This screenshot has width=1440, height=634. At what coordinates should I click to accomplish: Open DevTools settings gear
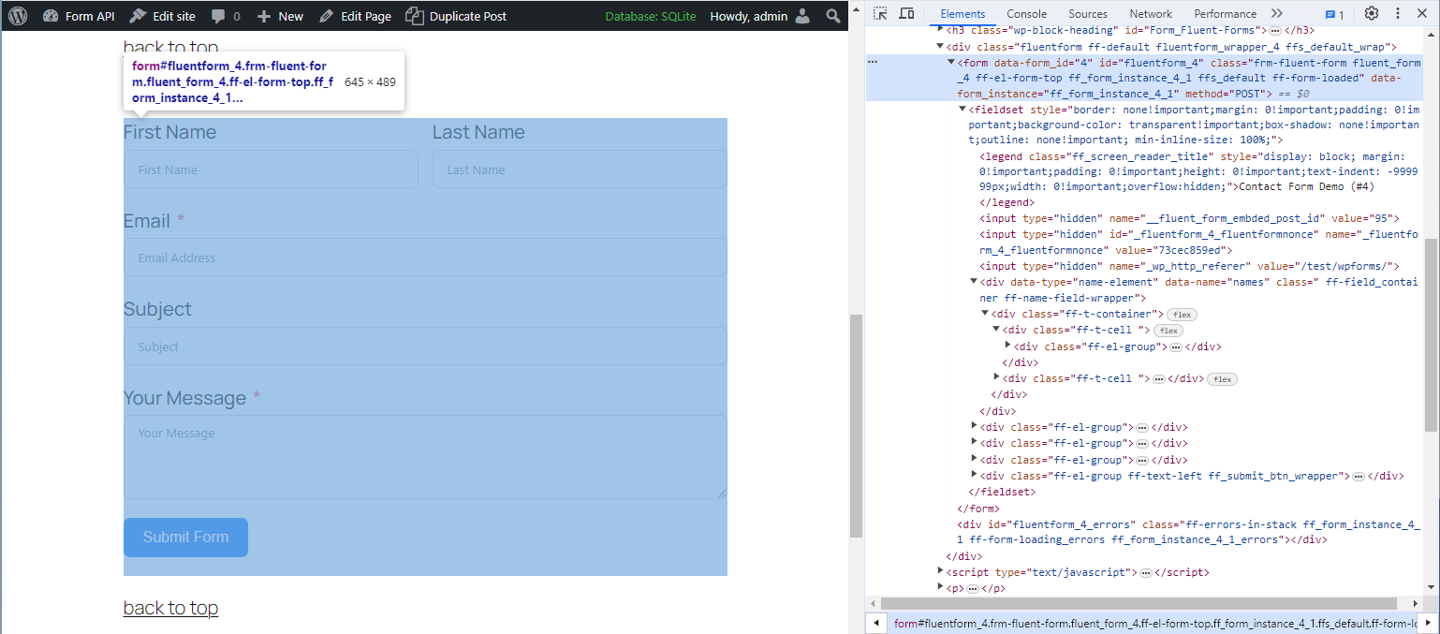point(1371,14)
